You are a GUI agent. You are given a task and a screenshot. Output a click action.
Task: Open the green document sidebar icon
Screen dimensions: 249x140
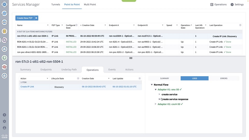coord(4,58)
